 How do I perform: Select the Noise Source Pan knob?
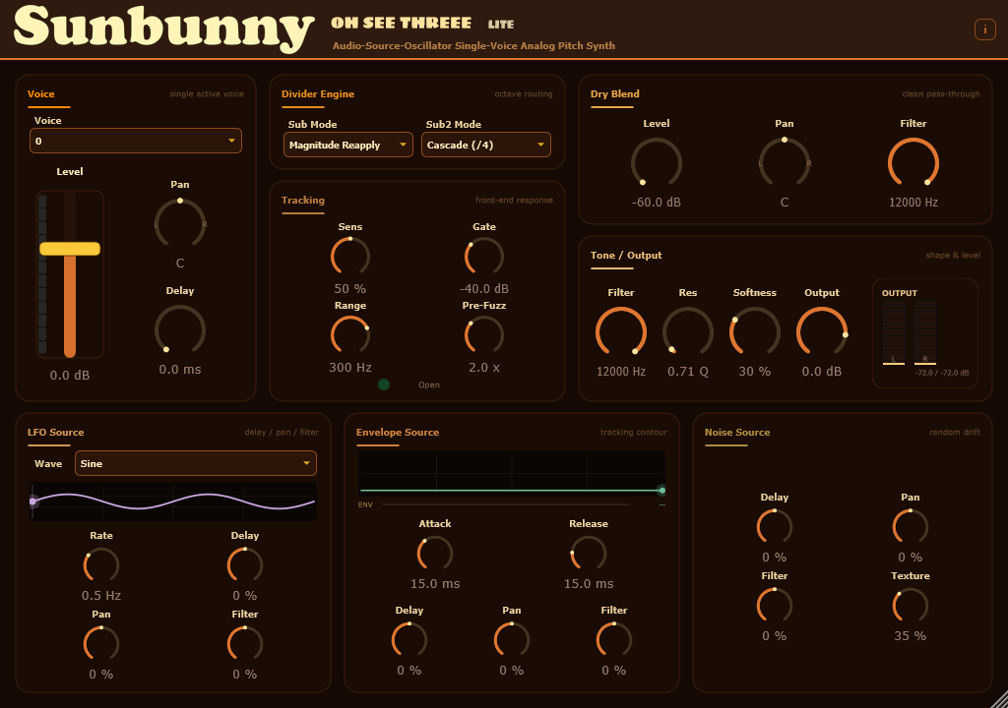pos(911,527)
